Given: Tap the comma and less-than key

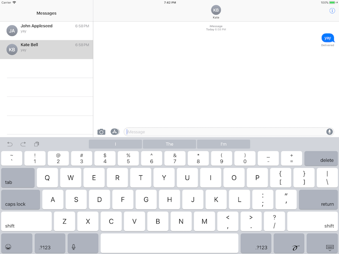Looking at the screenshot, I should click(x=228, y=221).
